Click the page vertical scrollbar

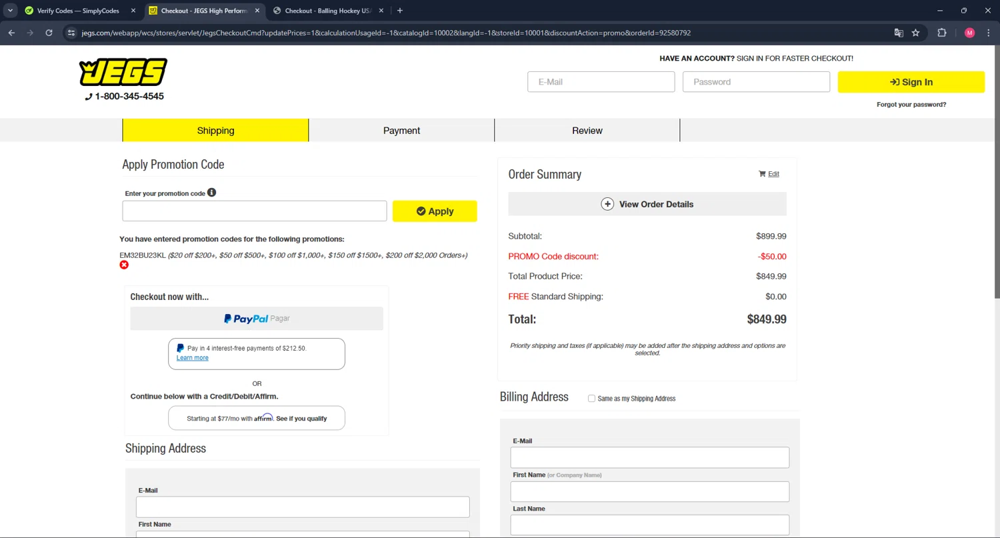click(x=997, y=172)
